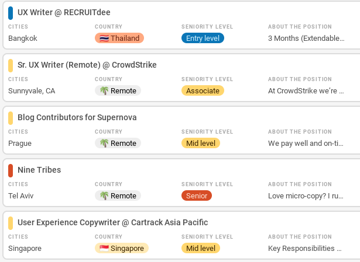Click the Remote tag on Nine Tribes card
The width and height of the screenshot is (360, 262).
(x=118, y=196)
